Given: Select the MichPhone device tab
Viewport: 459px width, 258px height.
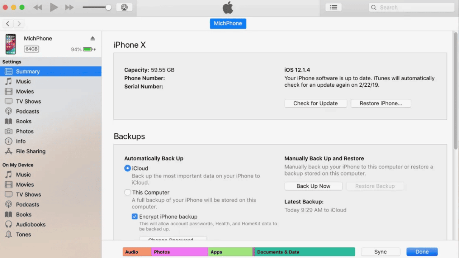Looking at the screenshot, I should (228, 23).
